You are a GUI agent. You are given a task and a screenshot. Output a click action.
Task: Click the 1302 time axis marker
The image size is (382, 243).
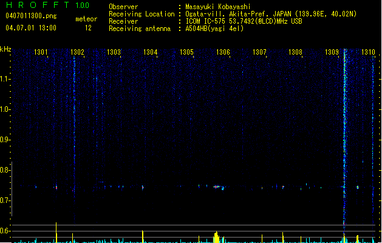tap(77, 52)
